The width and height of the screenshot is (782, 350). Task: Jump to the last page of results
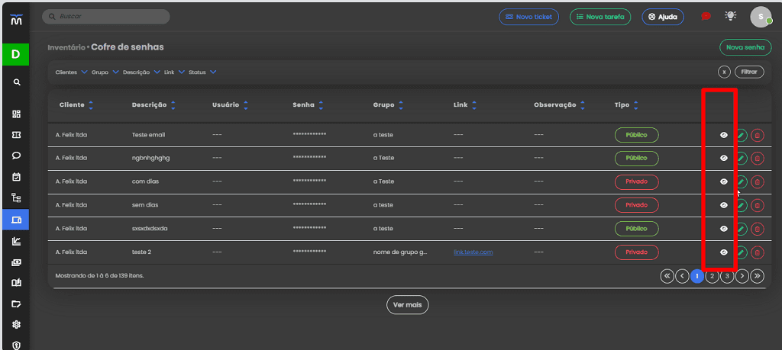(757, 276)
